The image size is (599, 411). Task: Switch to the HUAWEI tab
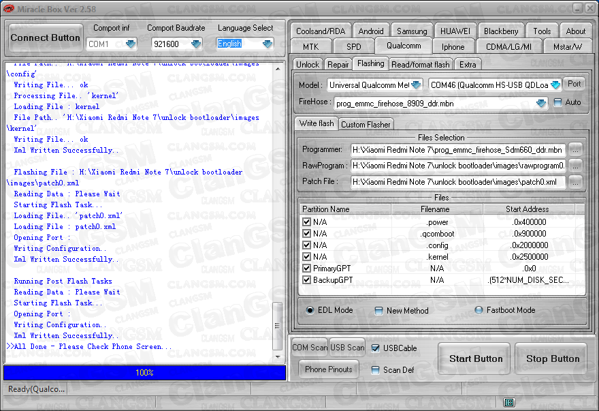[x=455, y=31]
